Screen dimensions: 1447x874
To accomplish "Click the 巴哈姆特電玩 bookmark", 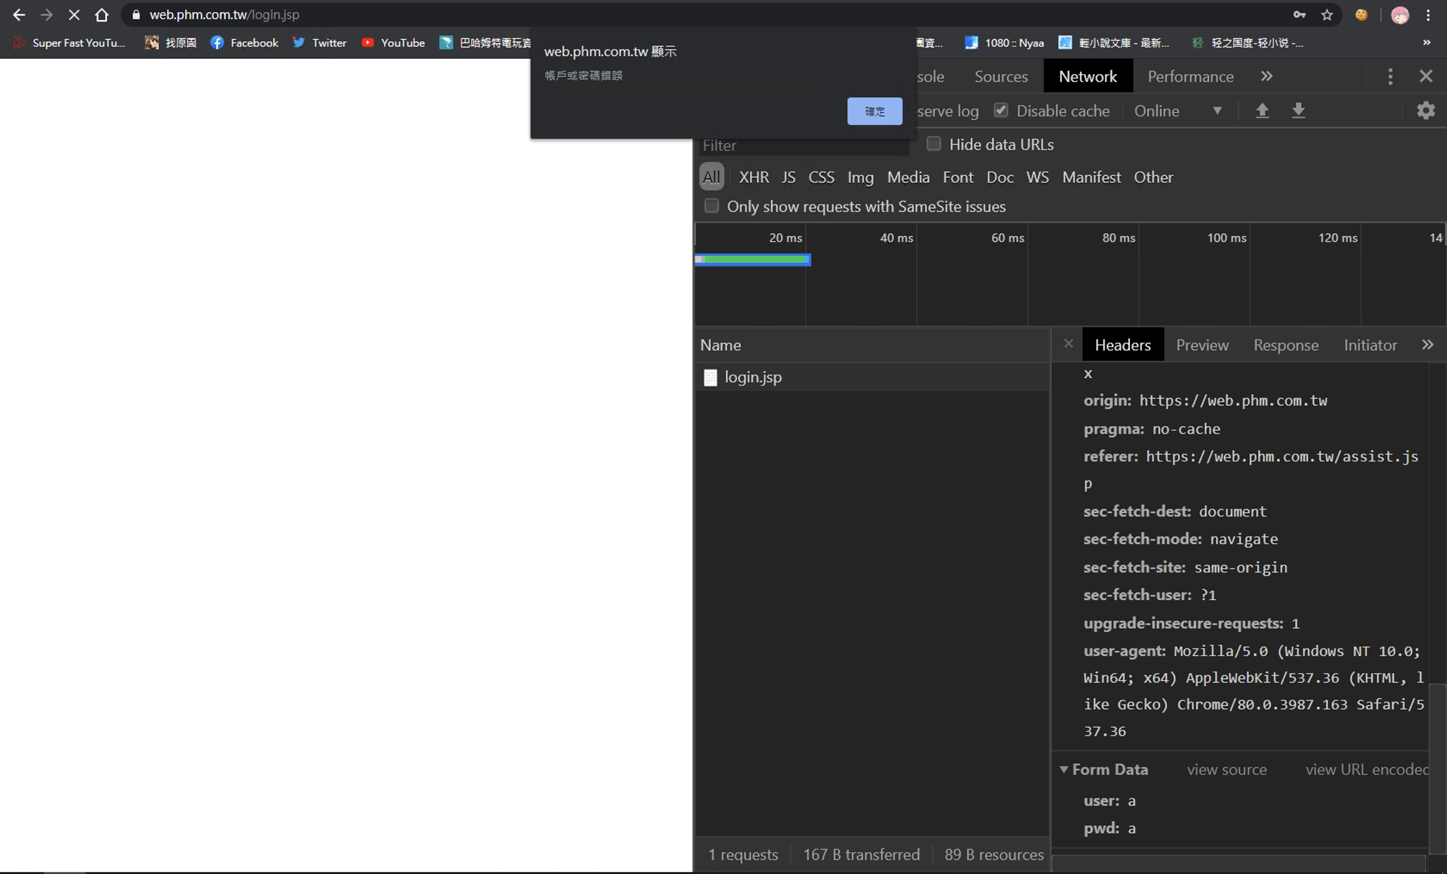I will (485, 43).
